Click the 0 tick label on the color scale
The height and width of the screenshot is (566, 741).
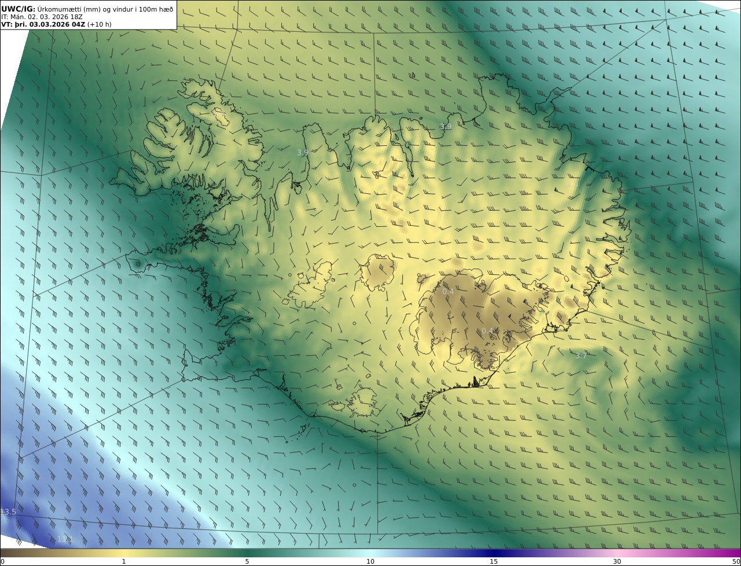tap(2, 561)
